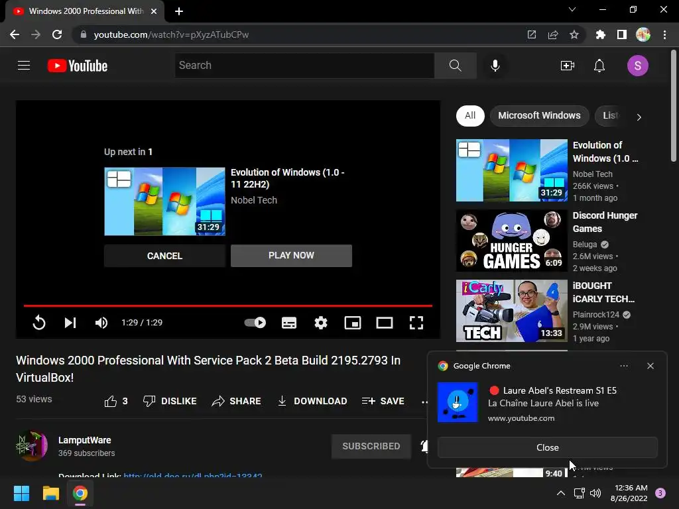The height and width of the screenshot is (509, 679).
Task: Like the video with thumbs up
Action: pos(116,401)
